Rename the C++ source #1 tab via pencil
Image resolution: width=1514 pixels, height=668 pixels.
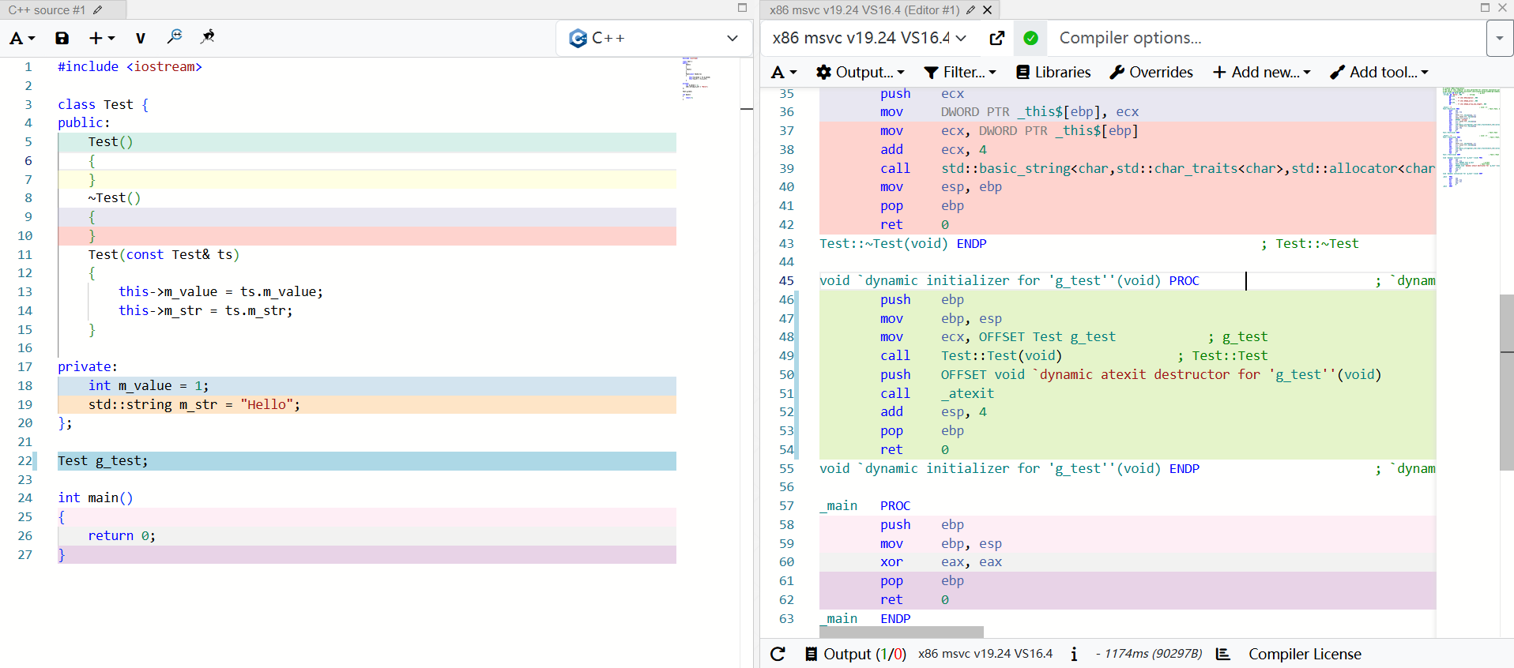[x=98, y=10]
